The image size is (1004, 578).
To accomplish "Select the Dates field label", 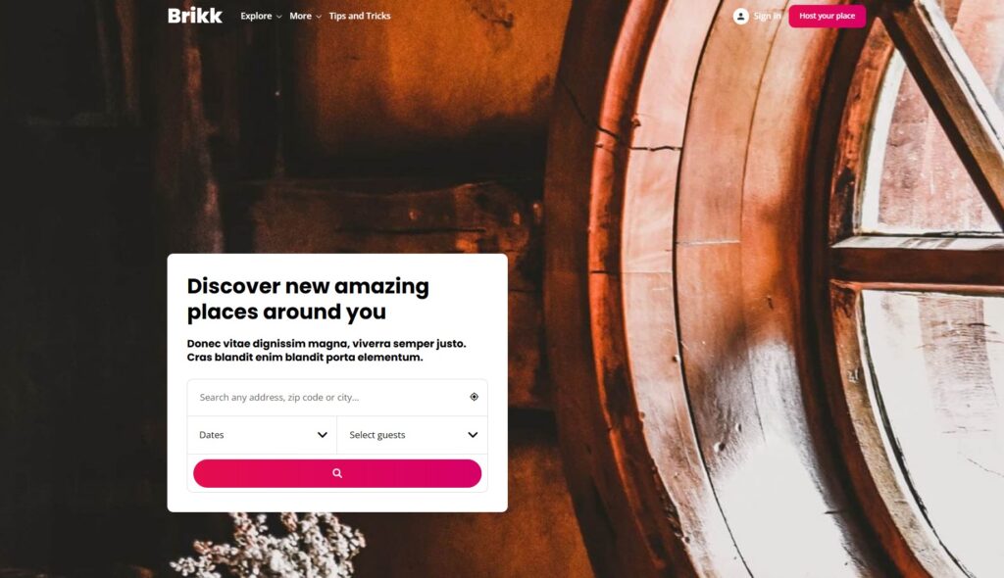I will [x=212, y=435].
